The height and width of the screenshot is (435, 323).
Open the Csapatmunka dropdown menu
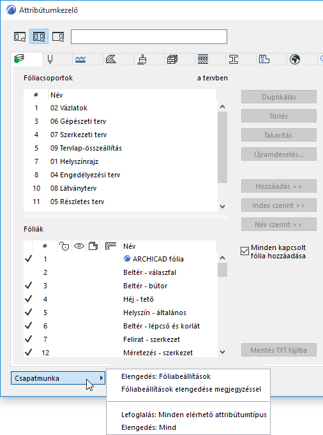(58, 378)
